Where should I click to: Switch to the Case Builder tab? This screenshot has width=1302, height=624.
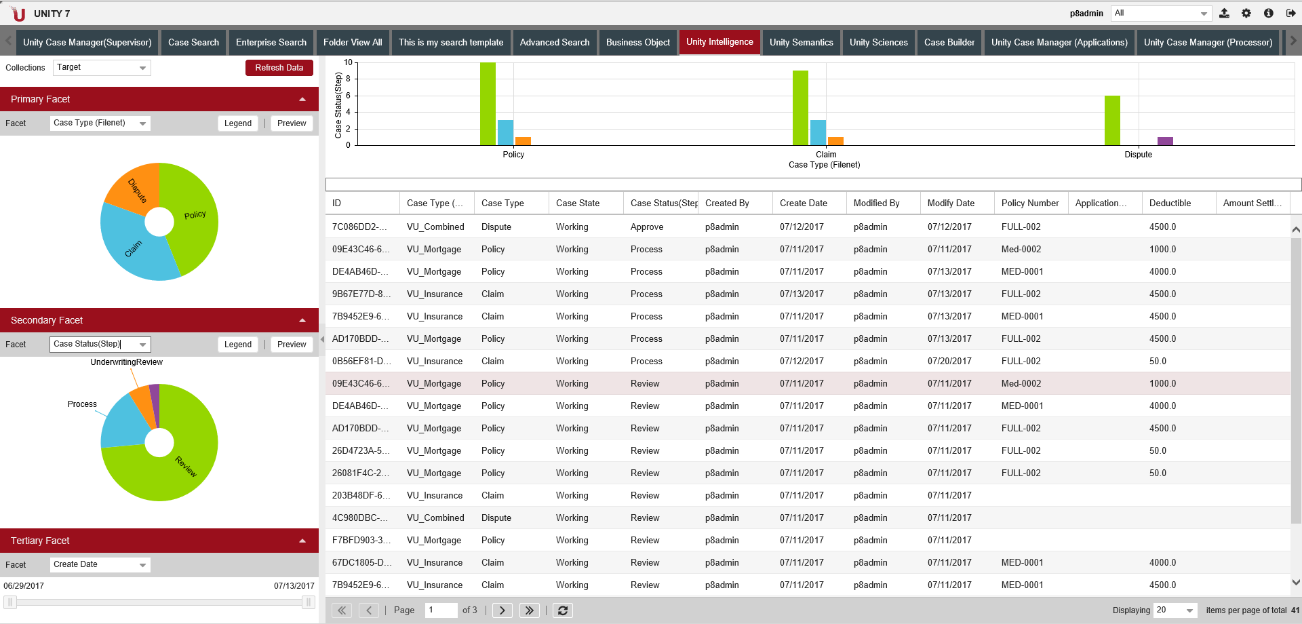coord(949,42)
